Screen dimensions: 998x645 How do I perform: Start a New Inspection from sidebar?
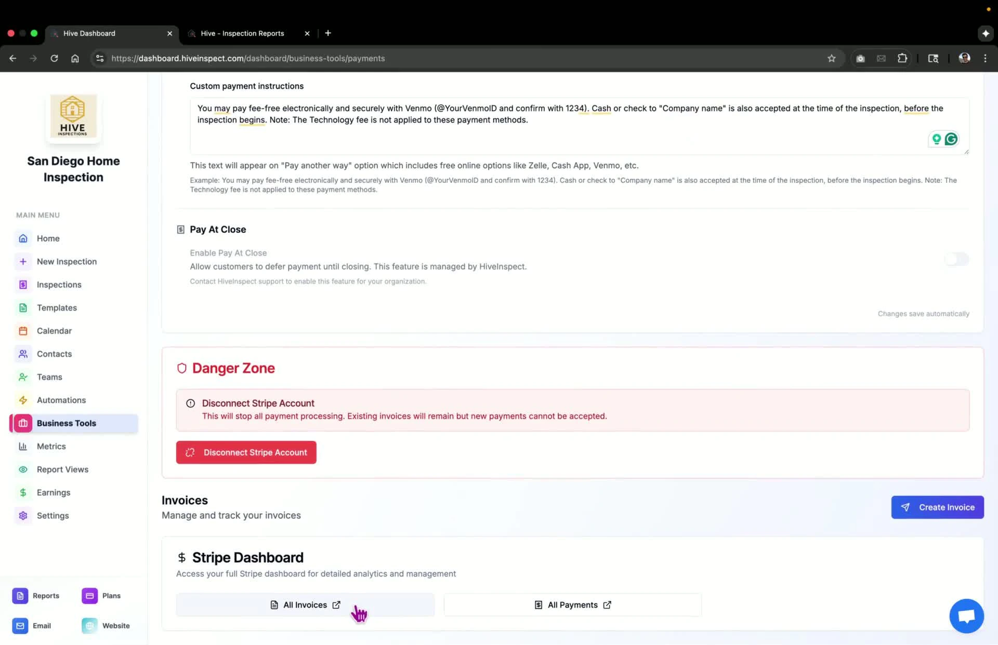(67, 261)
